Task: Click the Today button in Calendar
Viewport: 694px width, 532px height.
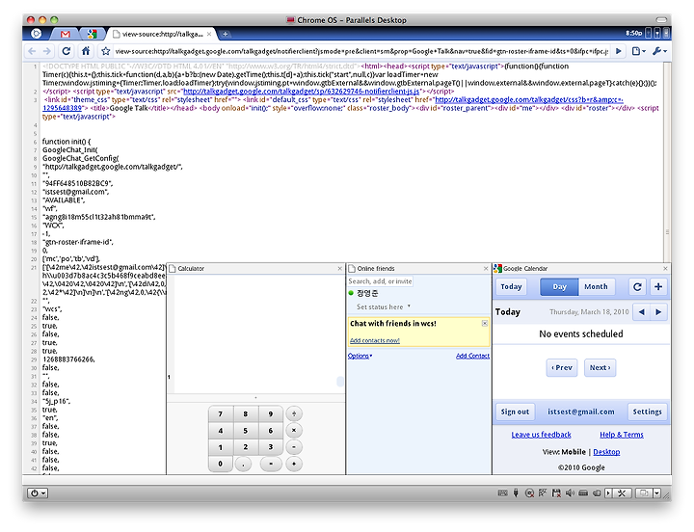Action: (x=511, y=287)
